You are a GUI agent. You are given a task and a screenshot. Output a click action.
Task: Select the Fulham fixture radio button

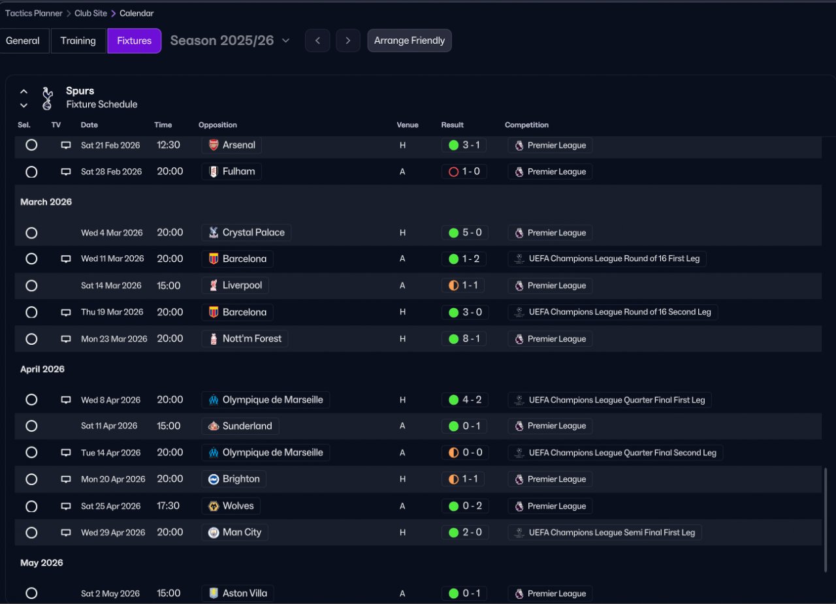coord(31,172)
